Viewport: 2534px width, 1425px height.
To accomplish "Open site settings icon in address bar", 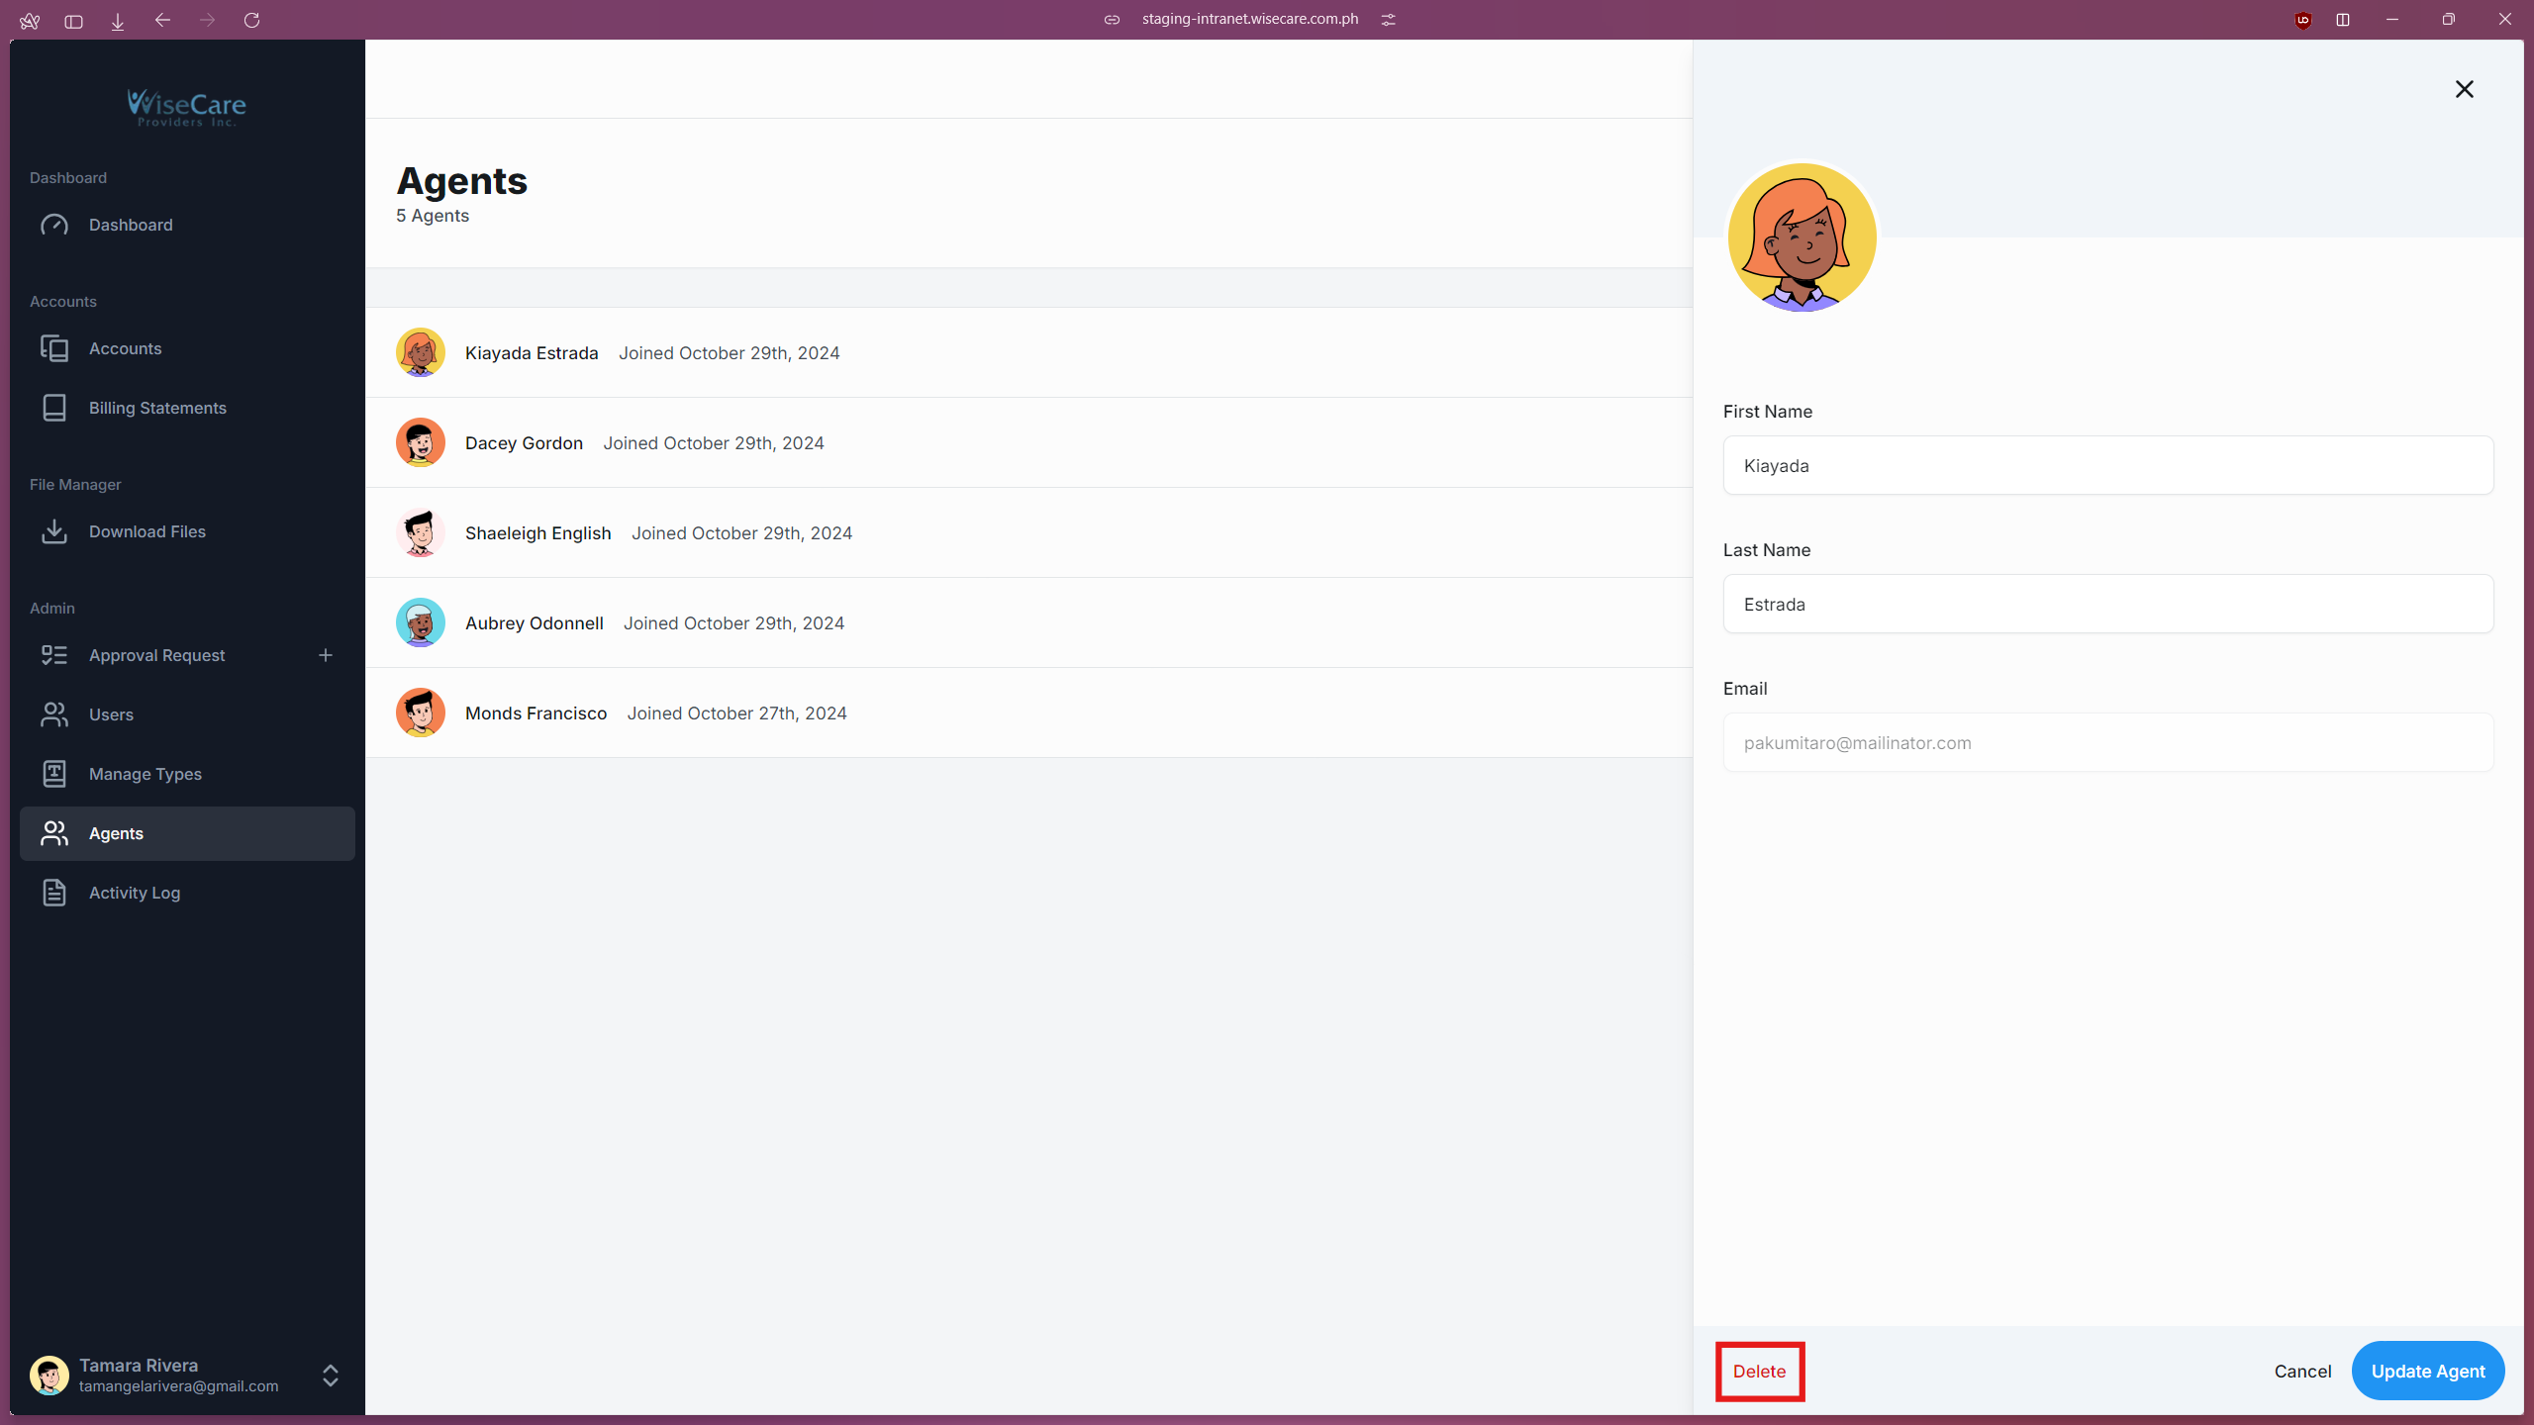I will click(1388, 20).
